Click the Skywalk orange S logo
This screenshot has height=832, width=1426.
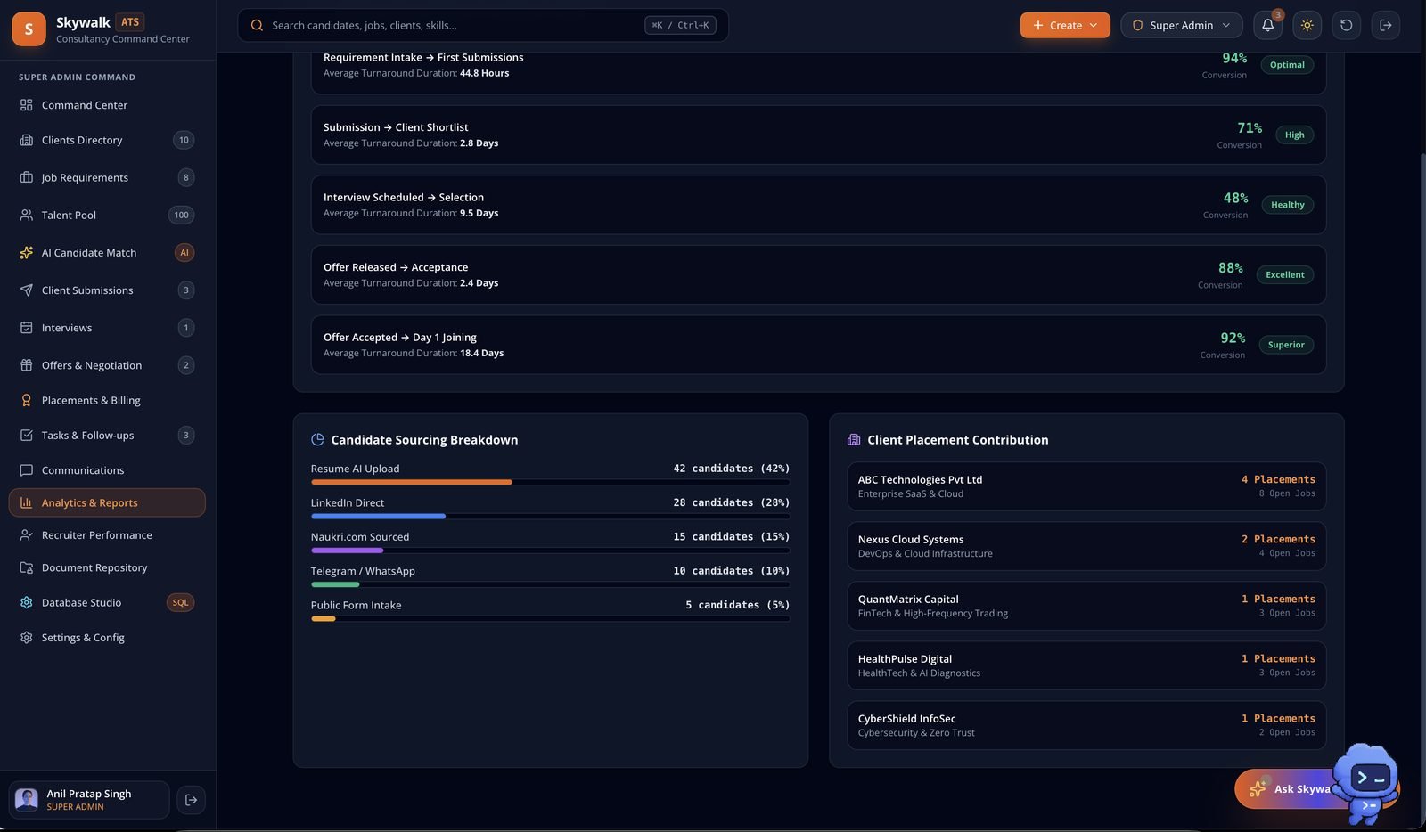coord(29,29)
